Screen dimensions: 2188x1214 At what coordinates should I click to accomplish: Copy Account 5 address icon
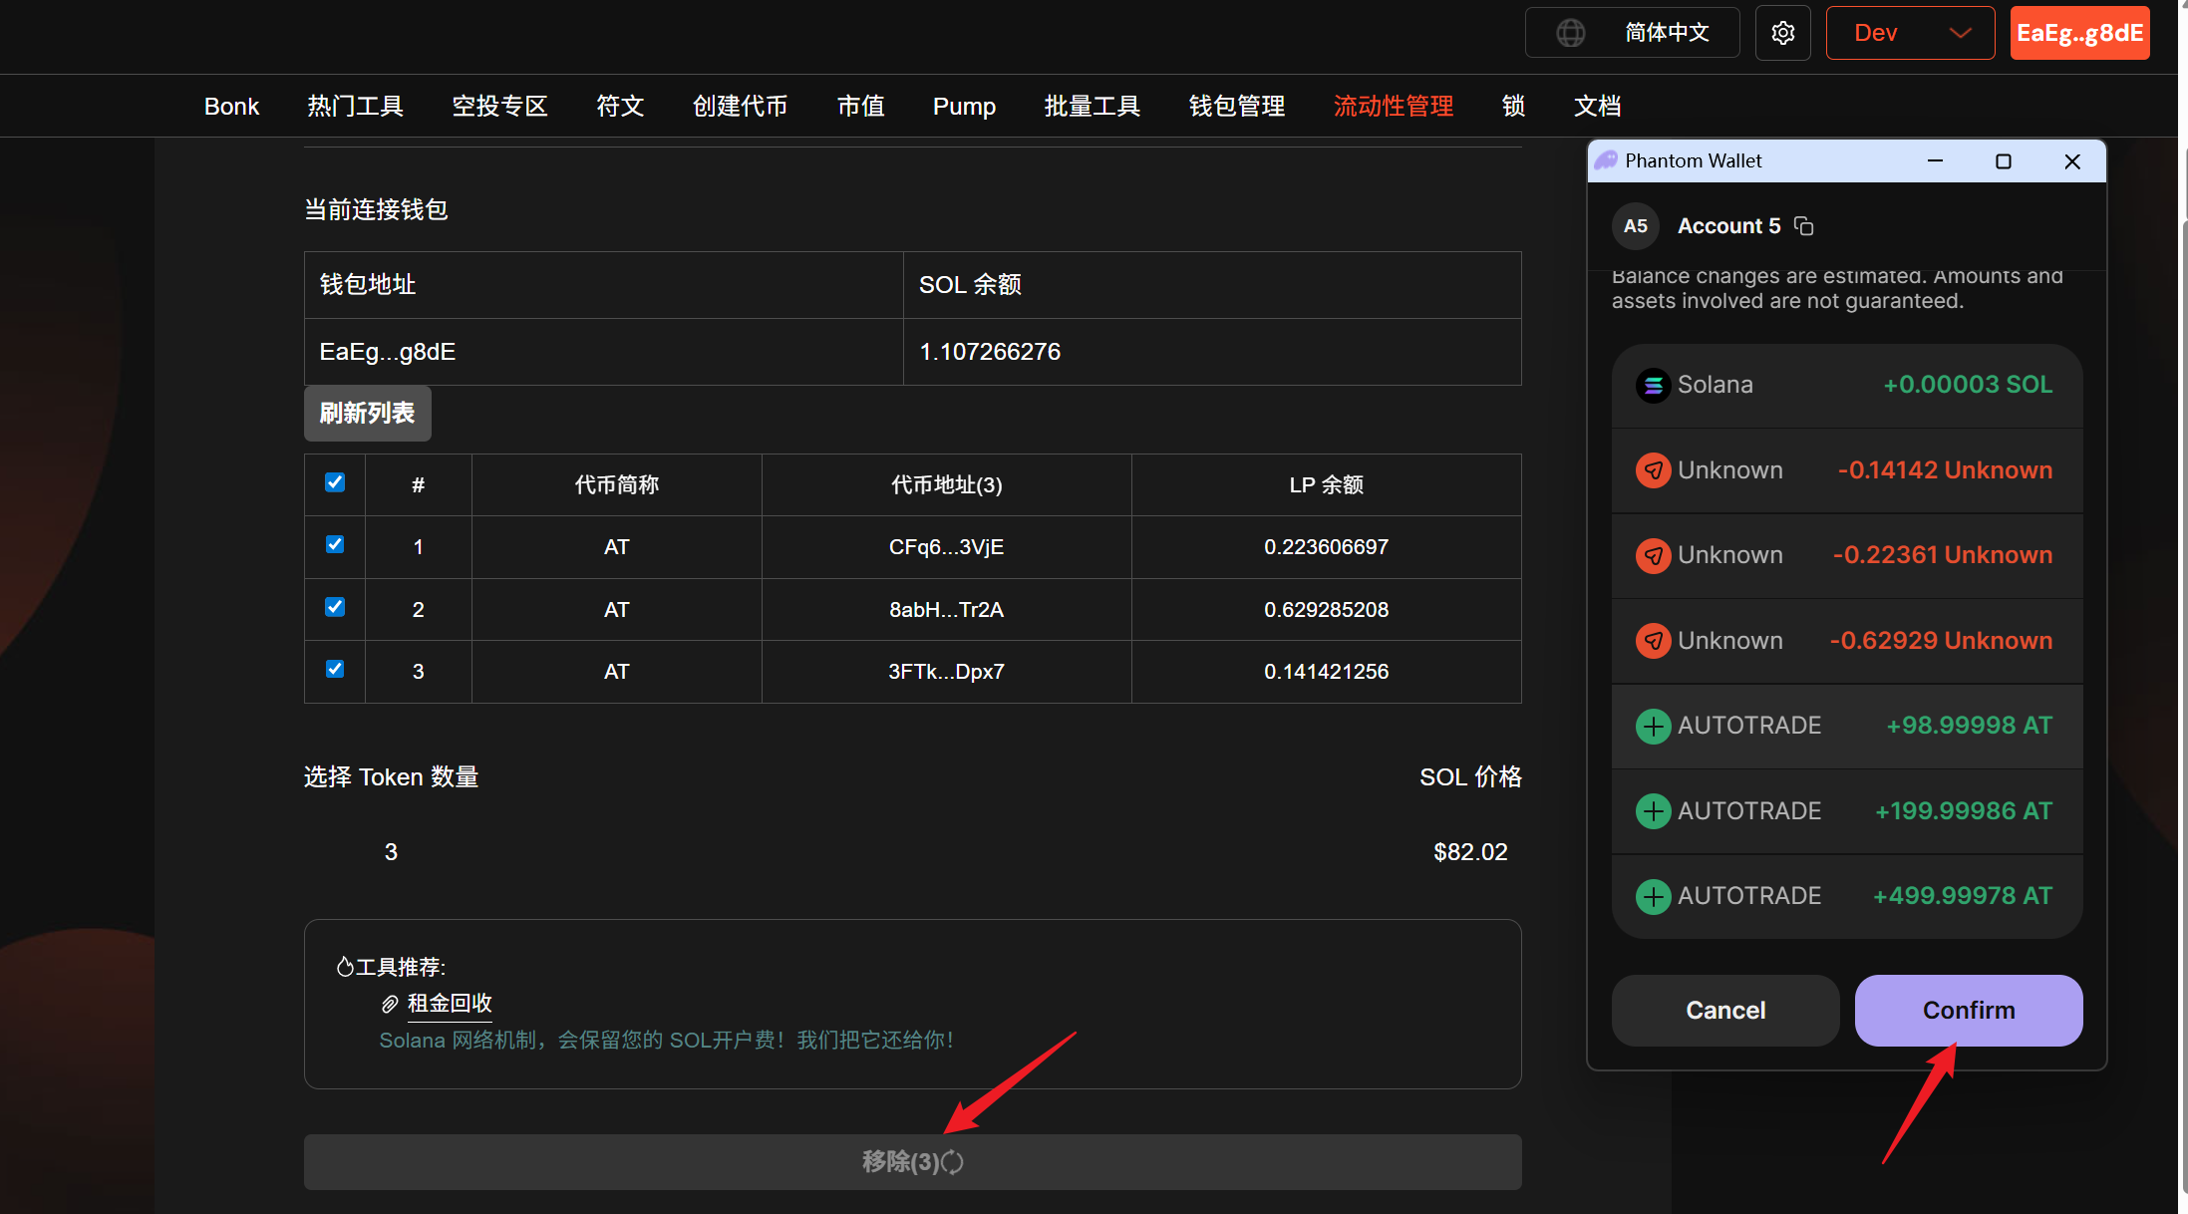pyautogui.click(x=1803, y=226)
